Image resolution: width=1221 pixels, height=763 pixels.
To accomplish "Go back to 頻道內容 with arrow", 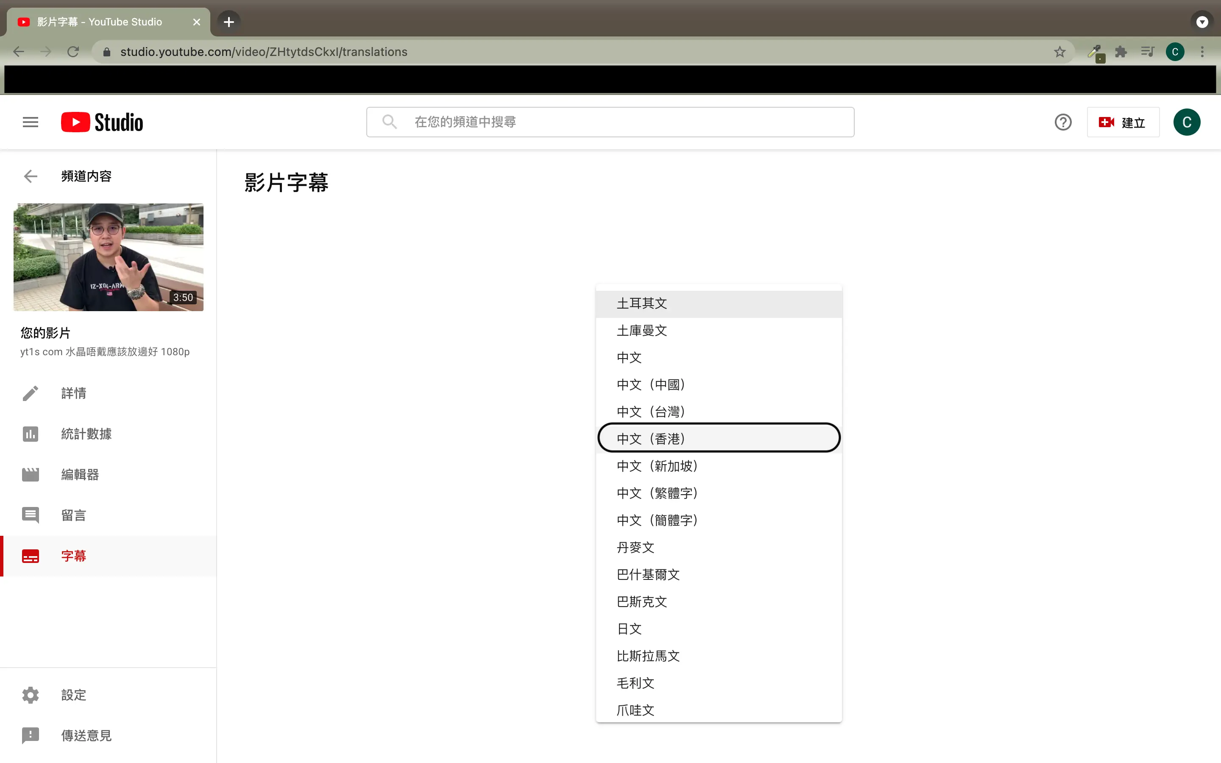I will (x=30, y=176).
